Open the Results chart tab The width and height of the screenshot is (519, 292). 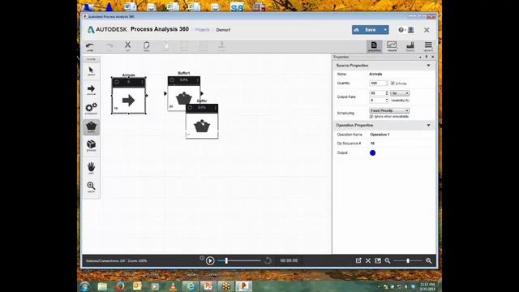pos(392,46)
